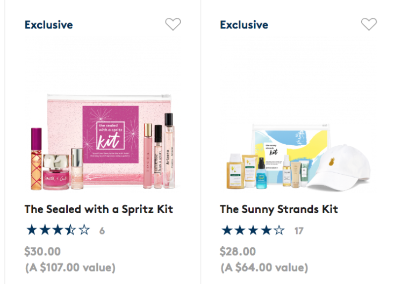View the 17 reviews count for Sunny Strands
This screenshot has height=284, width=394.
pyautogui.click(x=299, y=231)
